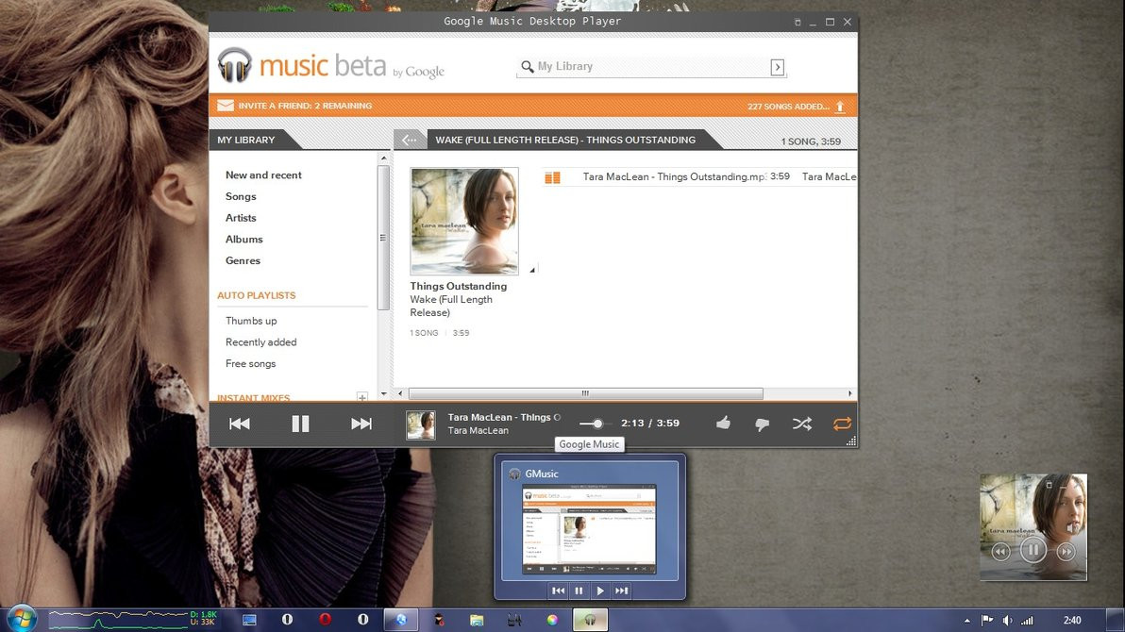Go back using the left arrow button
Screen dimensions: 1125x632
tap(410, 140)
